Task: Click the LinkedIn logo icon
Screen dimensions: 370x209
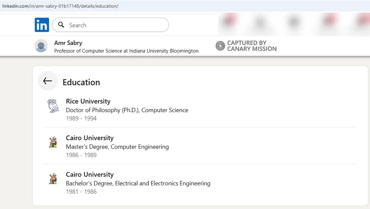Action: click(x=42, y=25)
